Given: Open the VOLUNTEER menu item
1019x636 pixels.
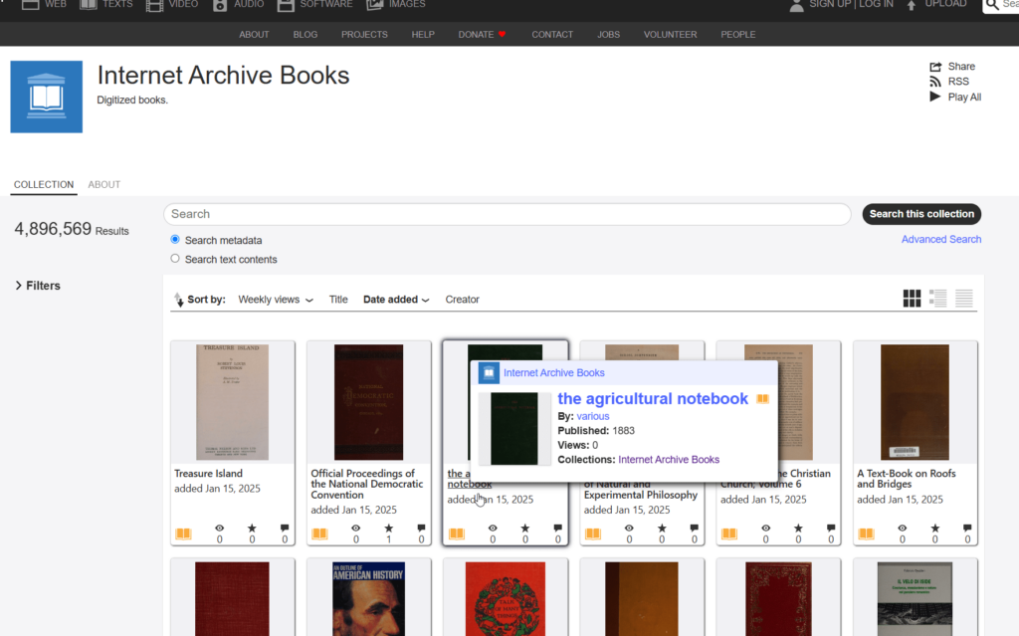Looking at the screenshot, I should [x=670, y=35].
